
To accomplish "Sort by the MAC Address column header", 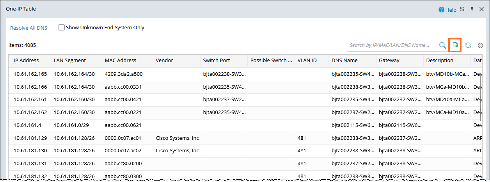I will 121,61.
